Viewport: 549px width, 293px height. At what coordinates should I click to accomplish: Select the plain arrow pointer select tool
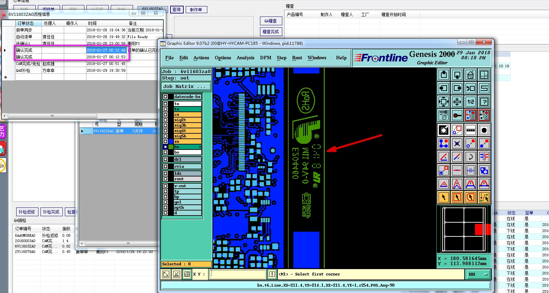point(444,197)
